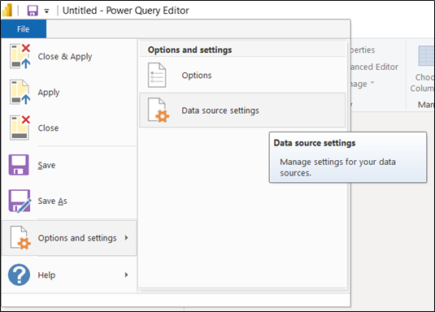Click the purple Save floppy disk icon
The width and height of the screenshot is (435, 312).
[x=19, y=165]
